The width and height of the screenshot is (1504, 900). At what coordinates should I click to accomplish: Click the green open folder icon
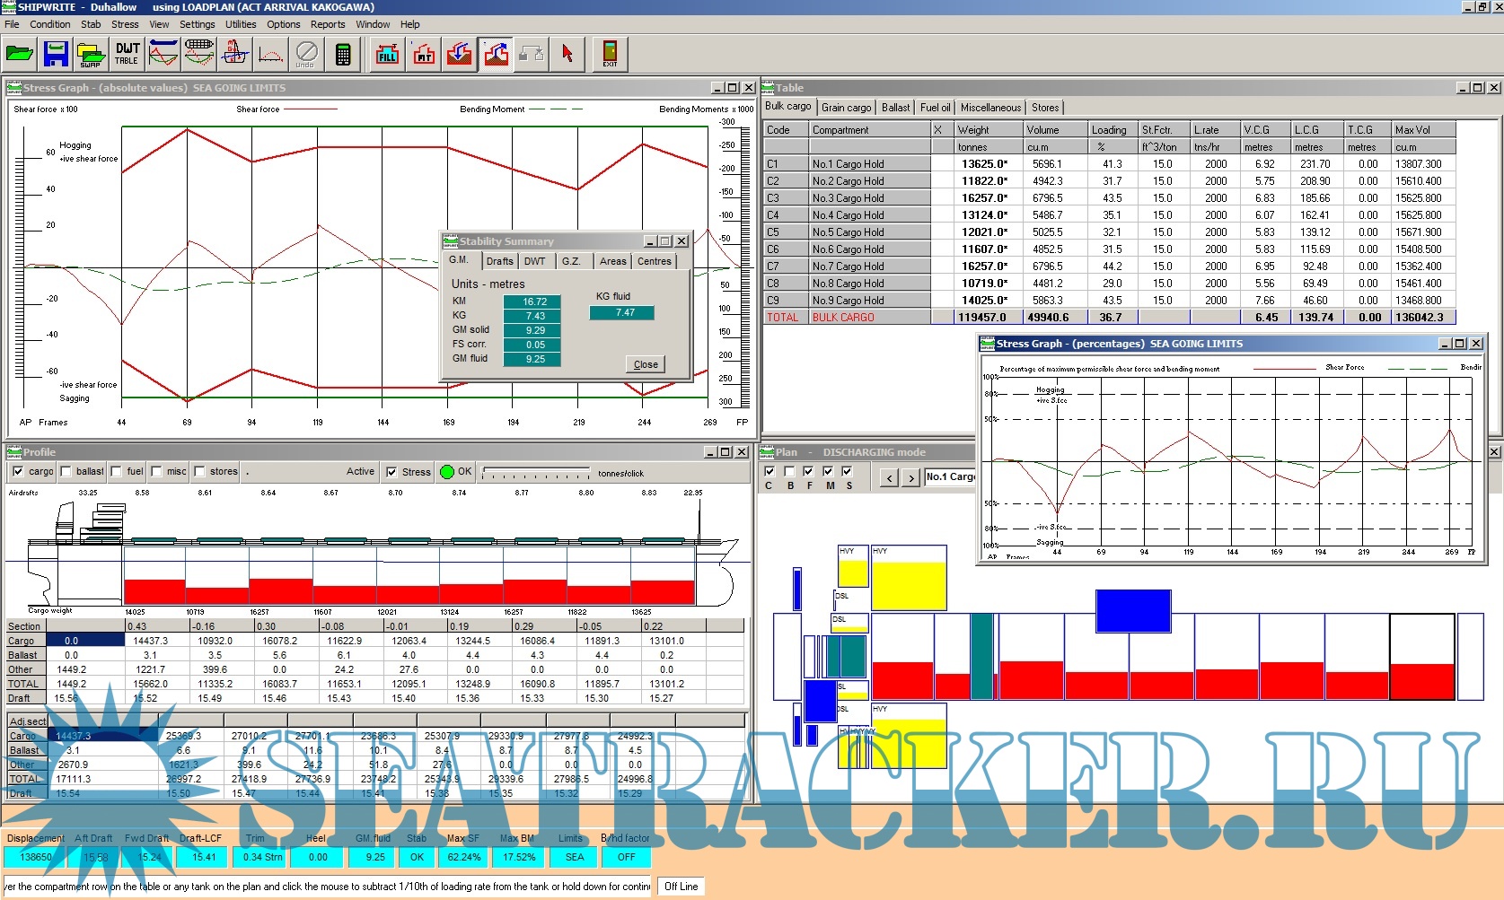[19, 54]
